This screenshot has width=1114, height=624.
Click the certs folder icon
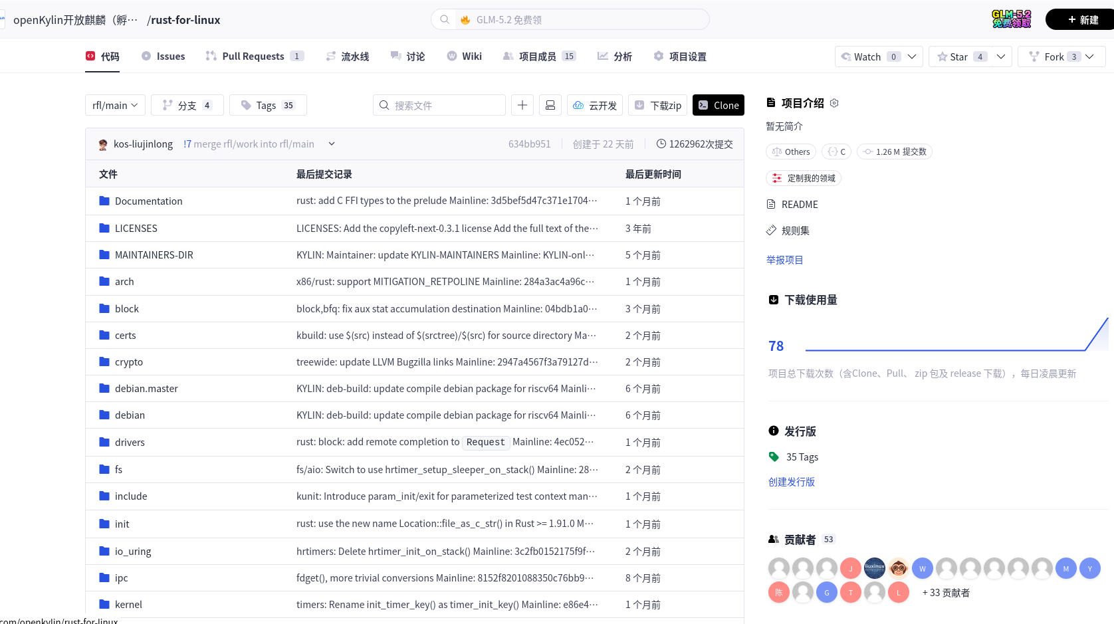click(x=104, y=336)
